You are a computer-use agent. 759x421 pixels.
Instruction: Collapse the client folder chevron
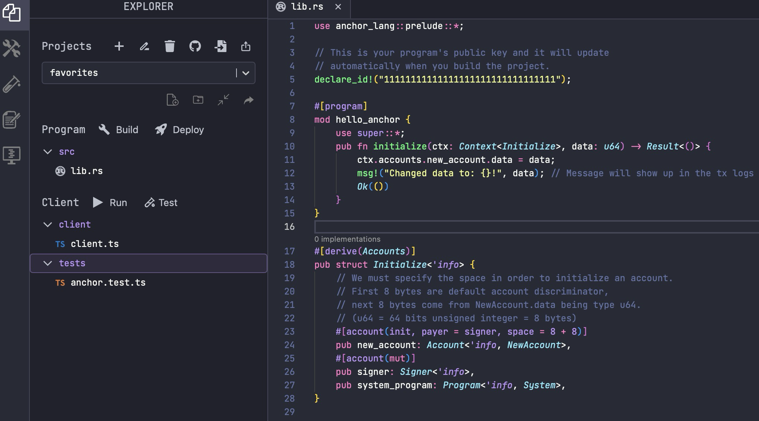[48, 225]
